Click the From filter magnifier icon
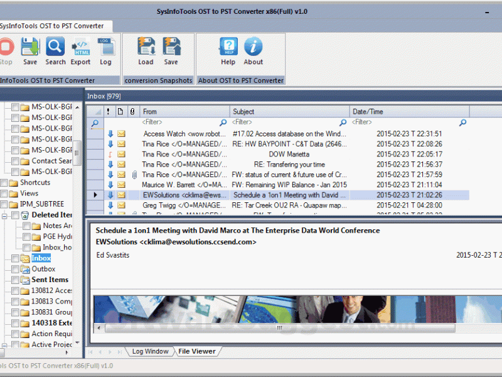The width and height of the screenshot is (502, 377). (x=223, y=122)
